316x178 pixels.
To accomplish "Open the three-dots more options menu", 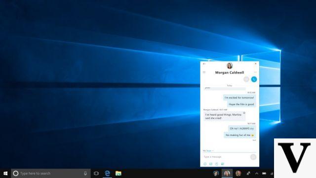I will (255, 72).
